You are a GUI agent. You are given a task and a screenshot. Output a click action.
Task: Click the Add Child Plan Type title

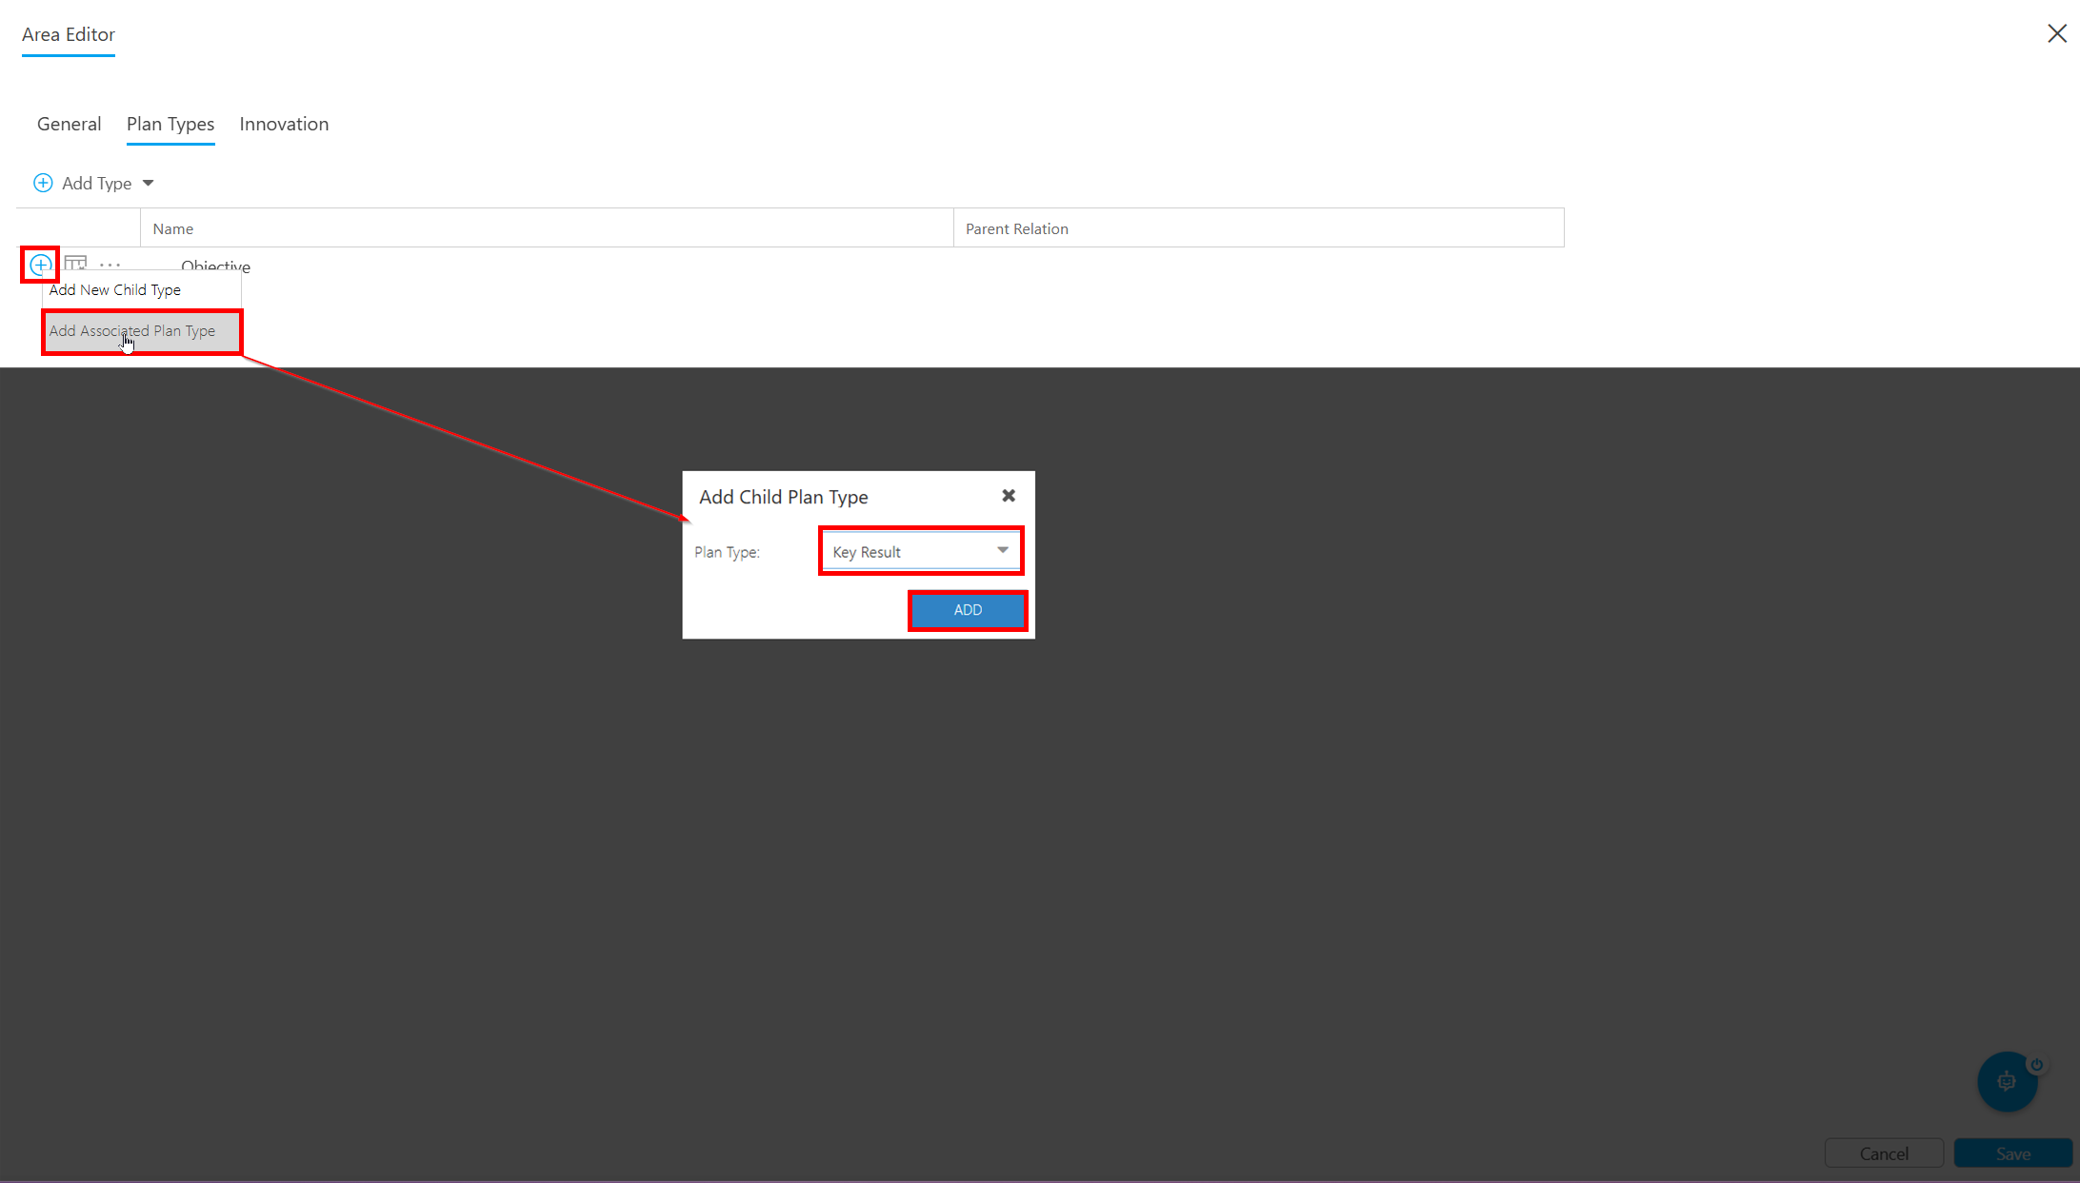point(784,497)
